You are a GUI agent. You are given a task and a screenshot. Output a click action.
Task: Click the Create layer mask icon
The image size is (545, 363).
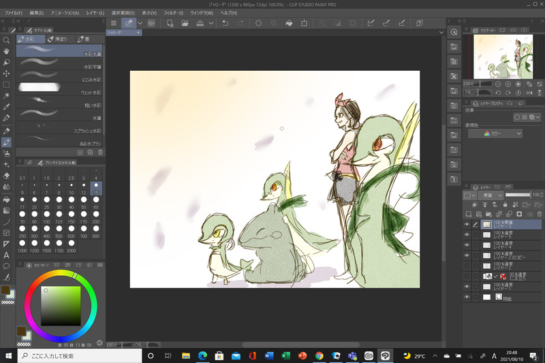click(x=519, y=214)
